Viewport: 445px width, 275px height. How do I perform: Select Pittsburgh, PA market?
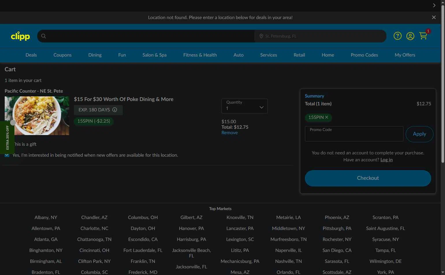tap(337, 229)
